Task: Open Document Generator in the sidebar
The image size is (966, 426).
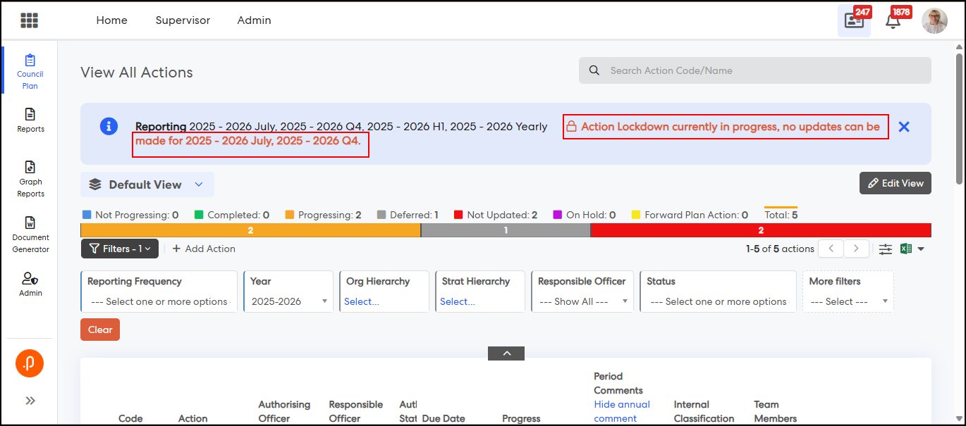Action: coord(30,234)
